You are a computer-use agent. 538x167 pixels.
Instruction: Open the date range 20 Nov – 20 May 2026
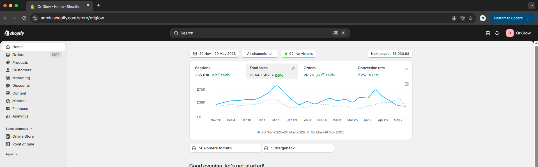click(214, 54)
